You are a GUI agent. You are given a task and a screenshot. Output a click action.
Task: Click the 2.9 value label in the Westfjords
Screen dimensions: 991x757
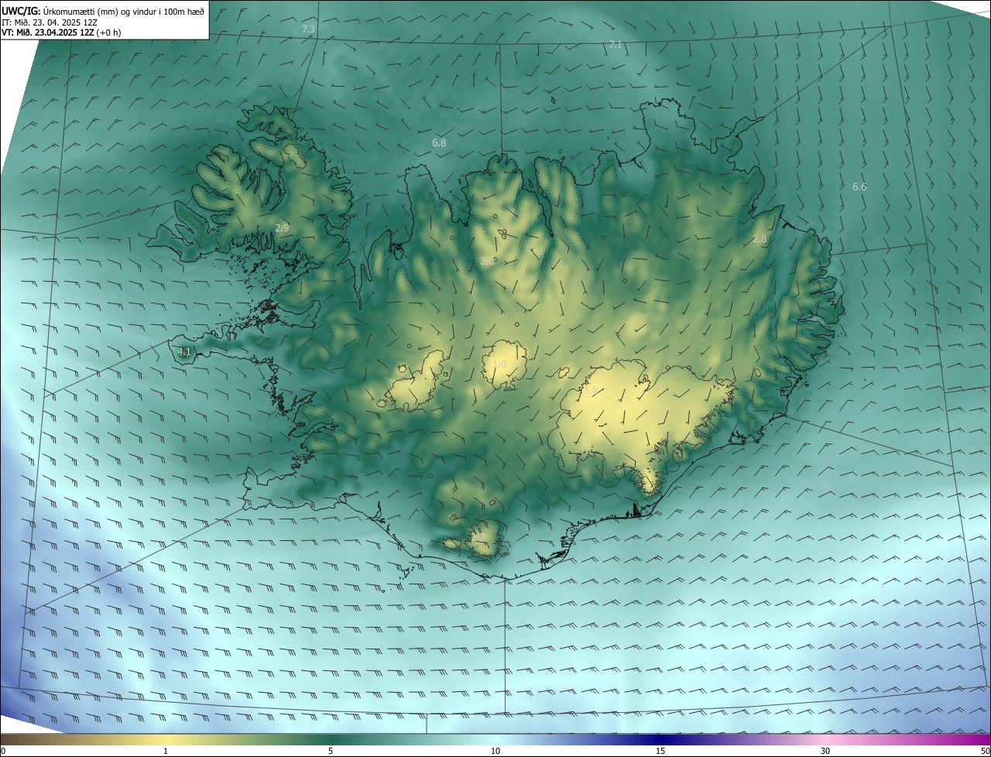click(x=282, y=228)
